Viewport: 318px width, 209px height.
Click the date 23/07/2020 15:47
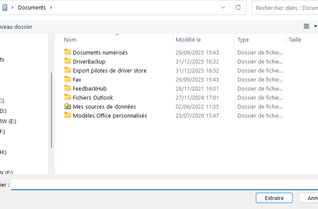coord(197,116)
